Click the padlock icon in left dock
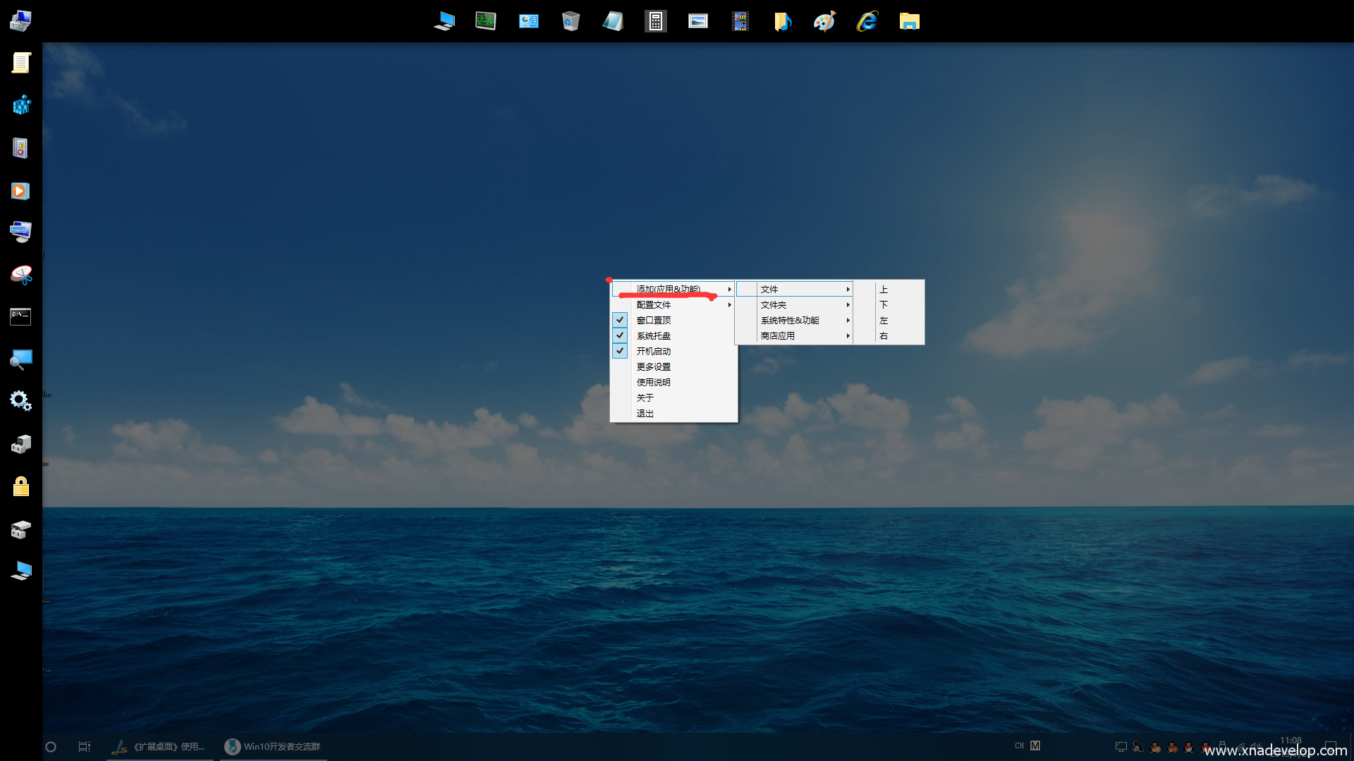The width and height of the screenshot is (1354, 761). click(21, 486)
